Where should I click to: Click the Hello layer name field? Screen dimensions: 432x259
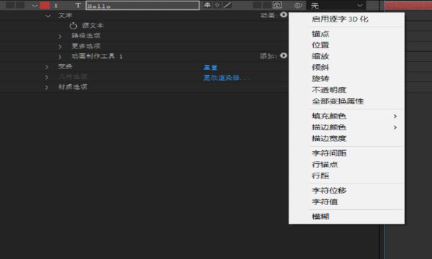143,6
